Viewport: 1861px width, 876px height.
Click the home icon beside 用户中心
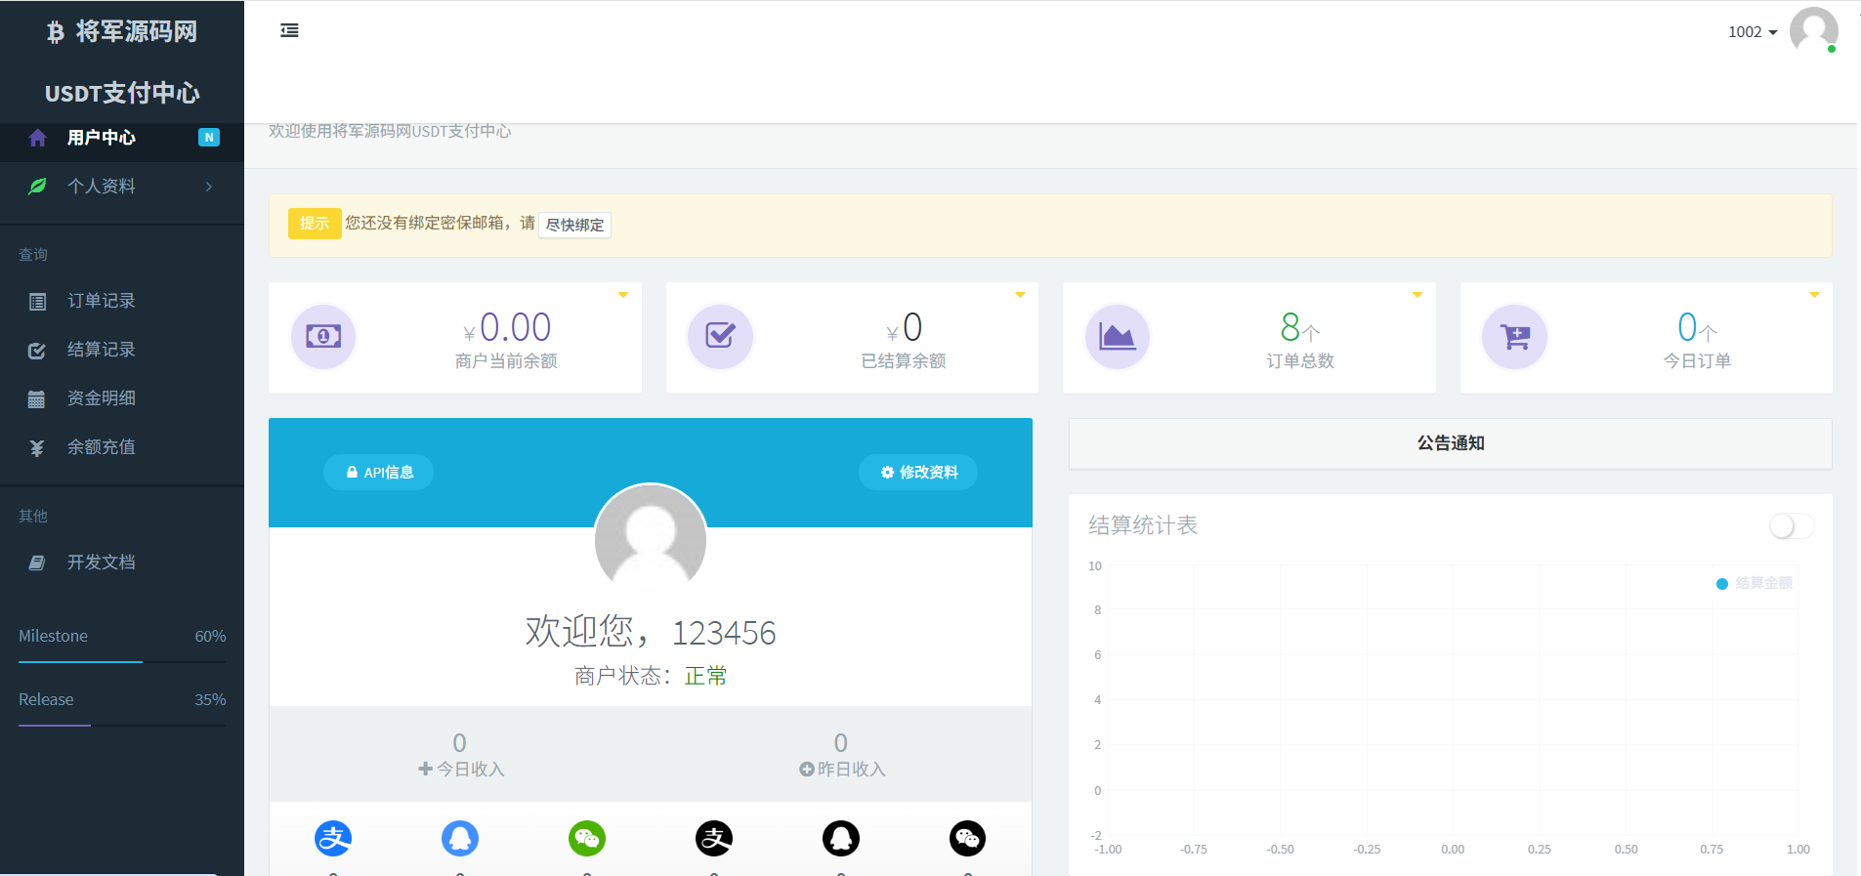point(37,138)
